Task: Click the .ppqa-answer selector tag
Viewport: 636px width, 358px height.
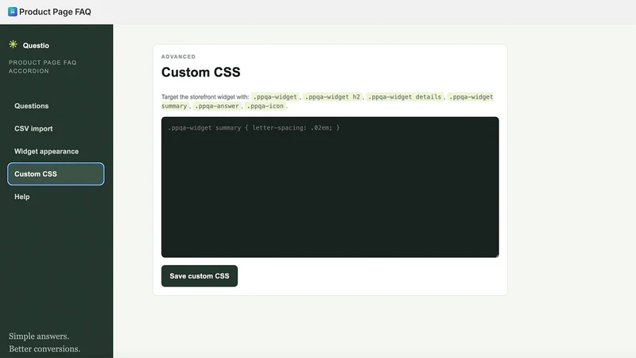Action: tap(216, 106)
